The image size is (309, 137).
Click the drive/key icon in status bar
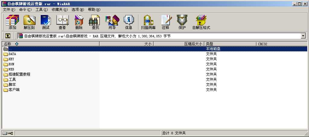pyautogui.click(x=8, y=133)
